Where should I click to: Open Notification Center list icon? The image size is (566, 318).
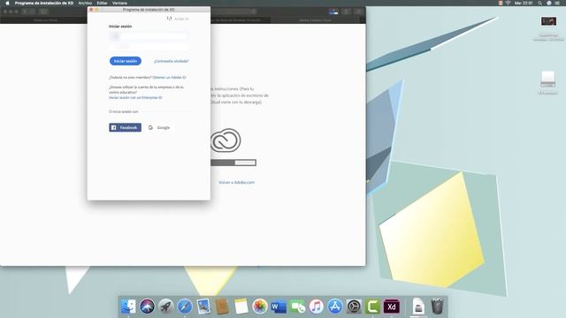click(558, 3)
